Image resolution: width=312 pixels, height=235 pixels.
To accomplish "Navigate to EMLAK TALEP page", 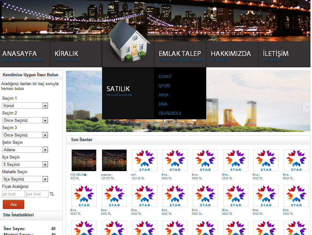I will point(180,54).
